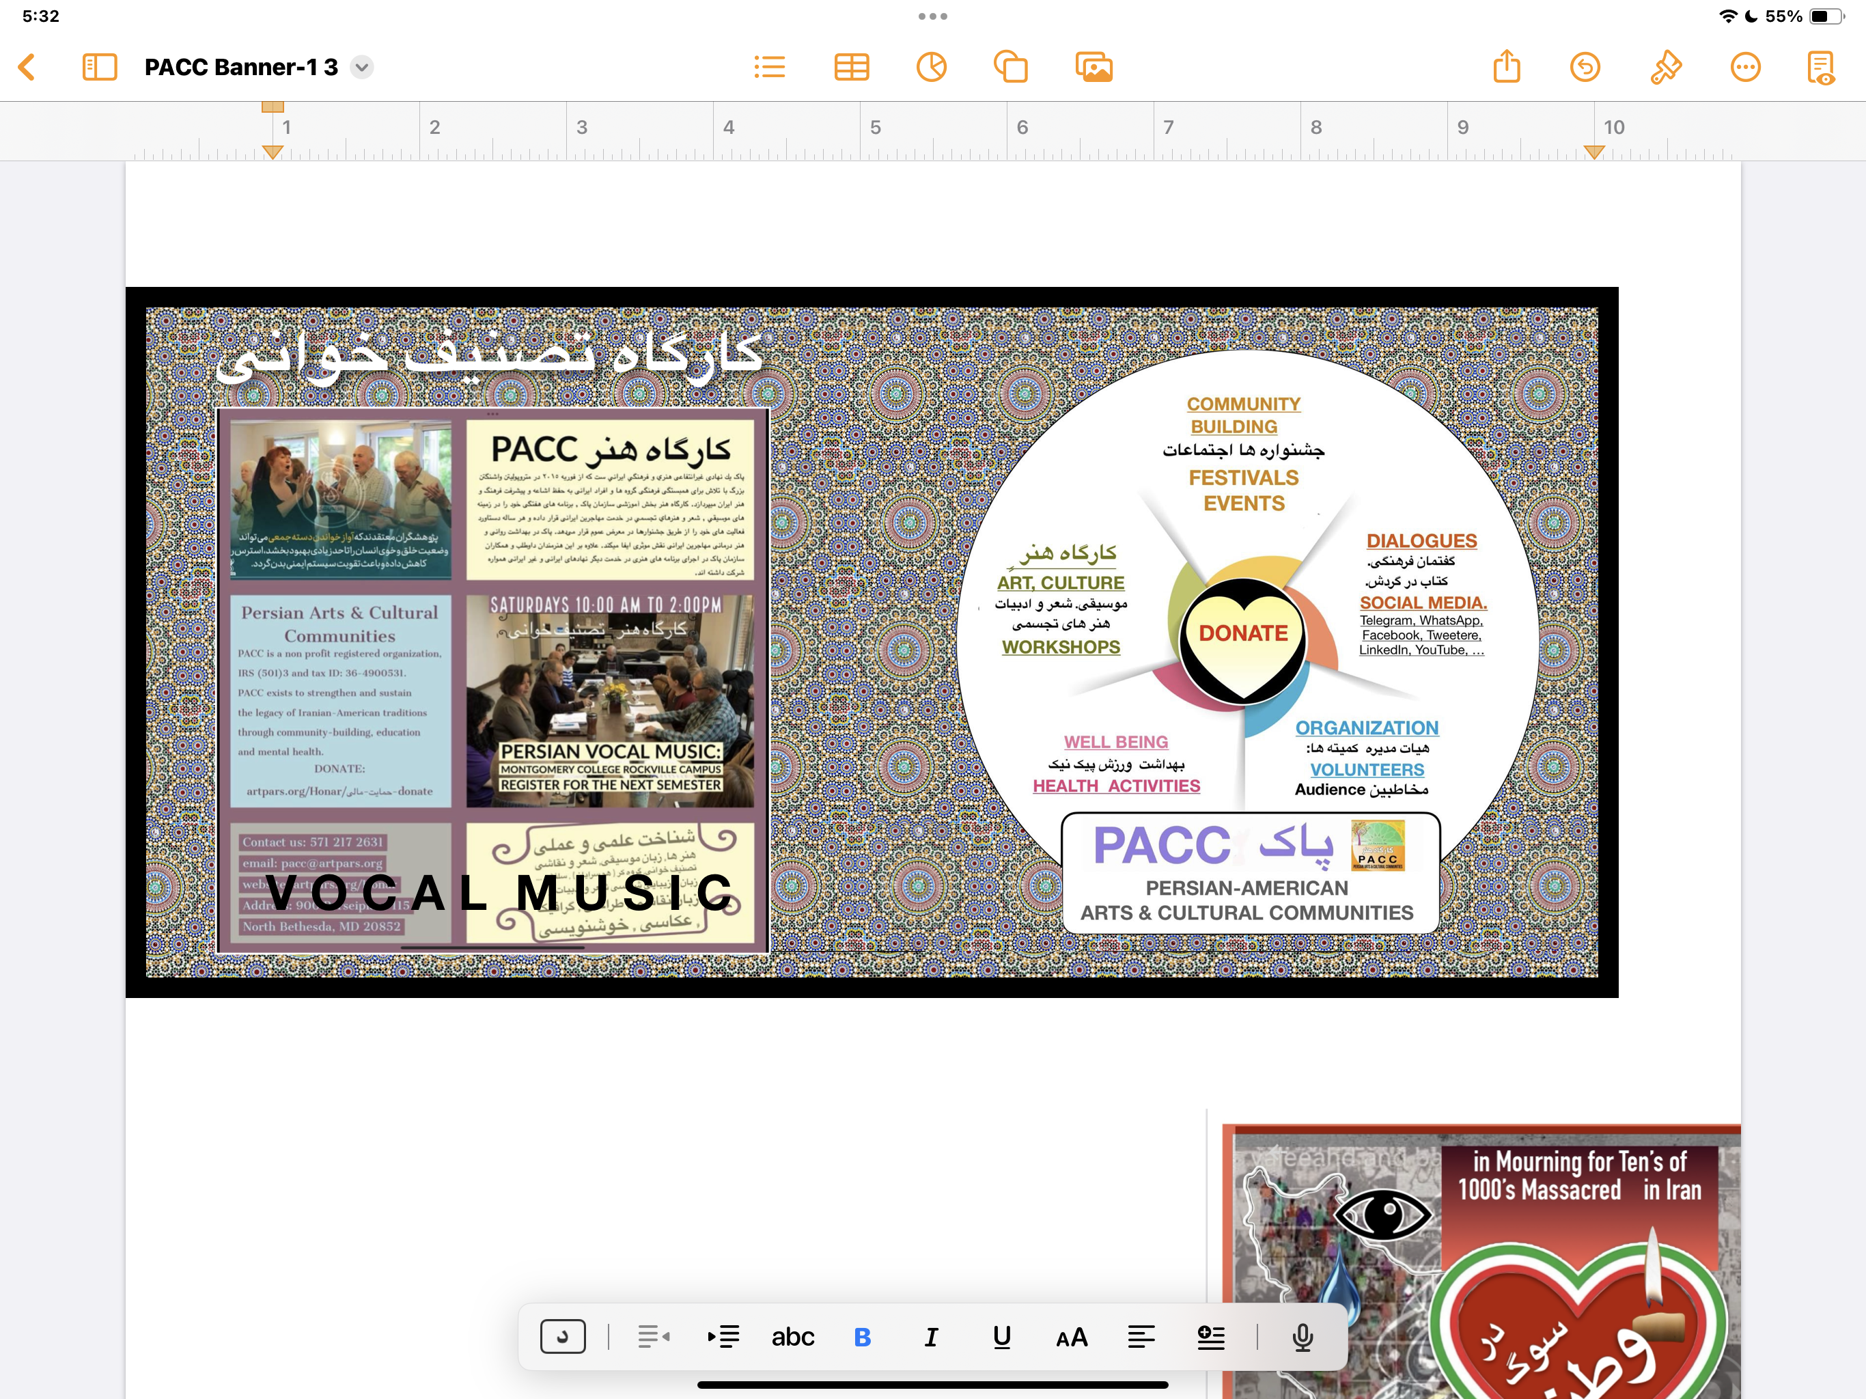Open the document view options
This screenshot has width=1866, height=1399.
click(1820, 67)
